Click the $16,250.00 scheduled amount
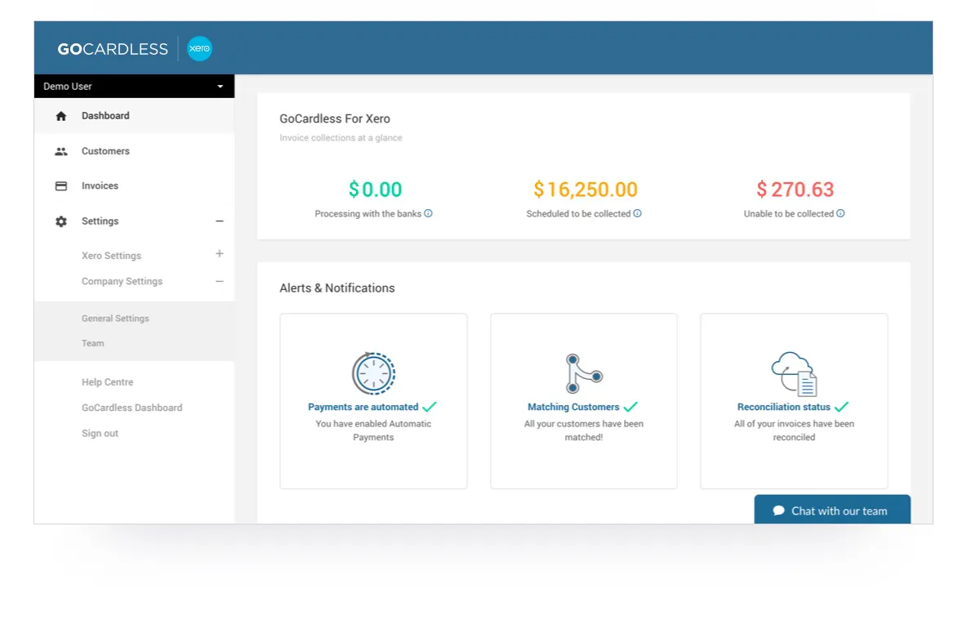The height and width of the screenshot is (638, 967). coord(586,190)
